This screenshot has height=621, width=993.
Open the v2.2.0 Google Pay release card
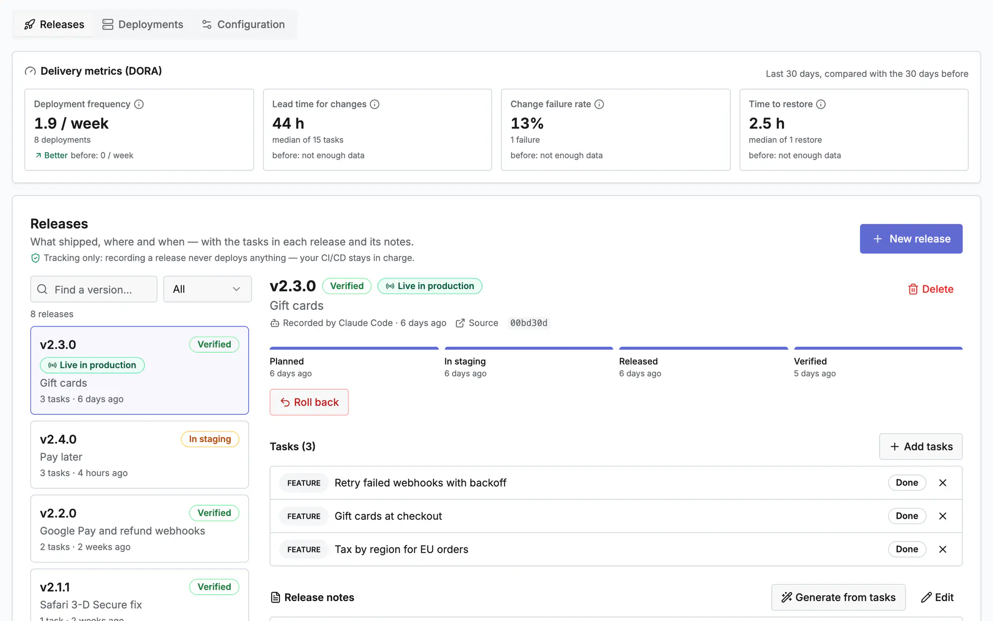click(x=140, y=529)
